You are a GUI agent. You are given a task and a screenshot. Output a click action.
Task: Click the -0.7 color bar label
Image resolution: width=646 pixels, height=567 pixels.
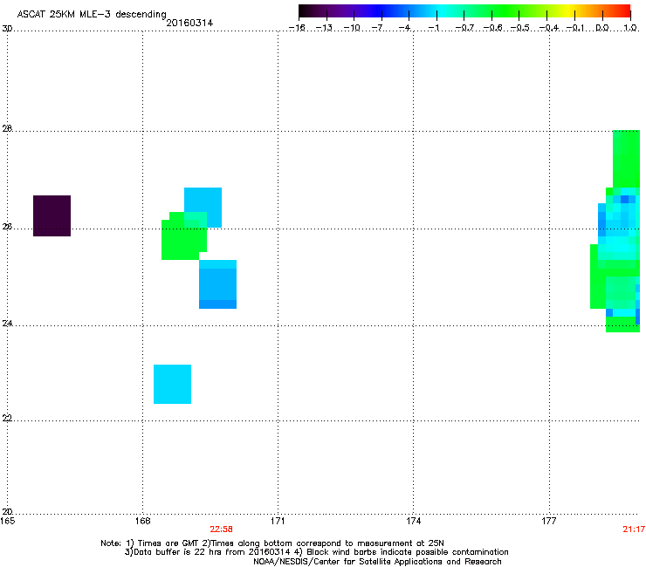(x=464, y=28)
